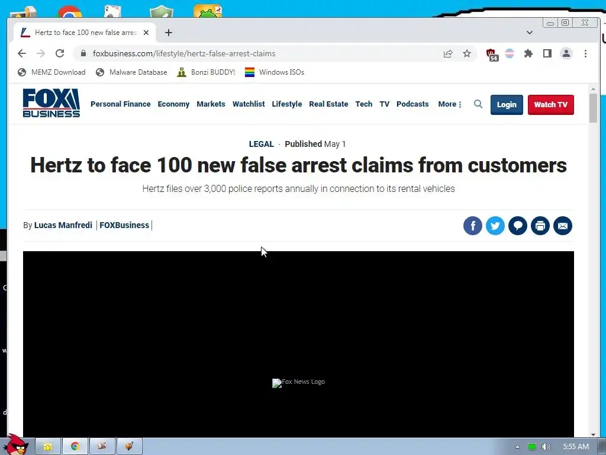Open a new tab with plus
This screenshot has width=606, height=455.
[x=169, y=33]
